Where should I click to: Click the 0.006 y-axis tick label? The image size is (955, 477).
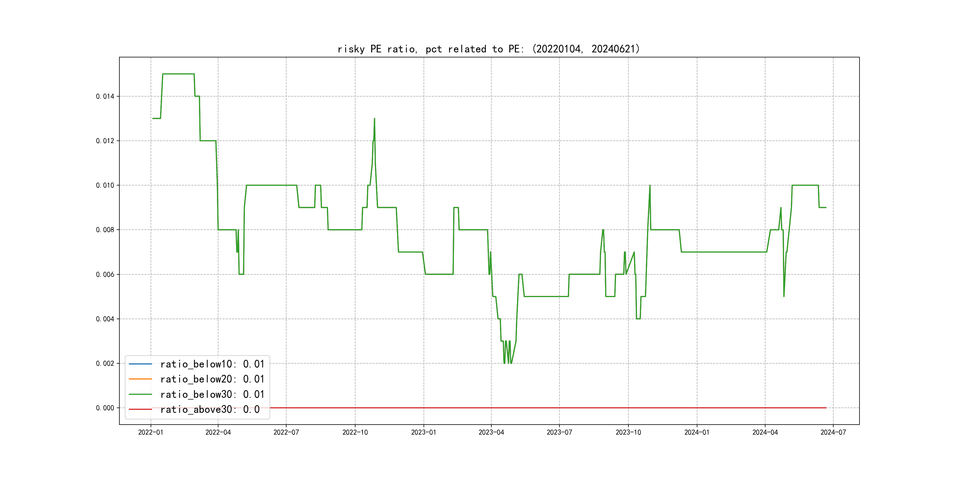tap(105, 274)
